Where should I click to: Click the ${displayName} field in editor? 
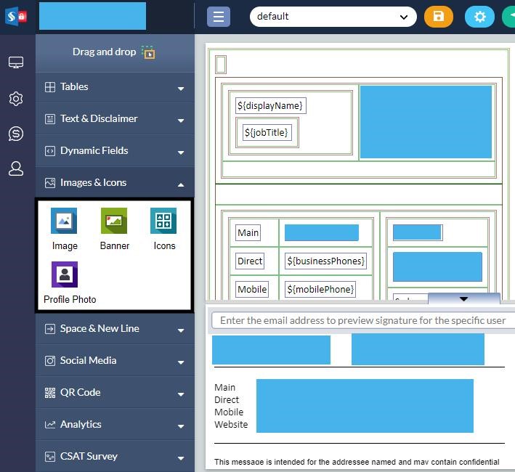coord(269,106)
